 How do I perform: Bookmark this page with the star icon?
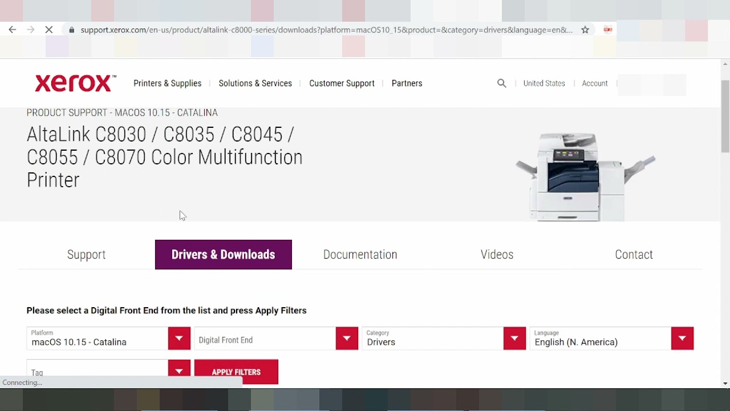pos(585,30)
